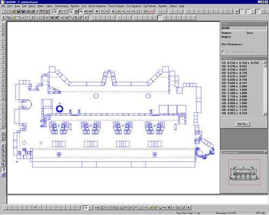Toggle the AS toolbar button

pos(86,11)
